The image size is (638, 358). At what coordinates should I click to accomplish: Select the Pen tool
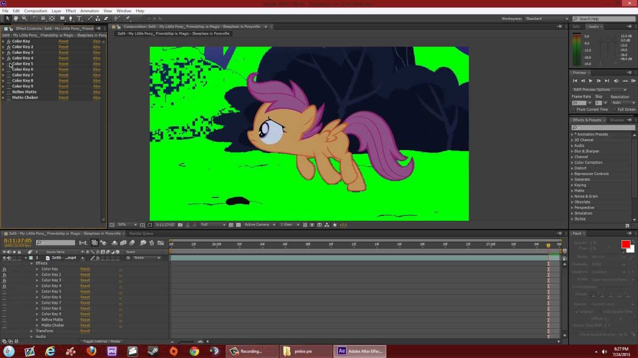tap(70, 18)
